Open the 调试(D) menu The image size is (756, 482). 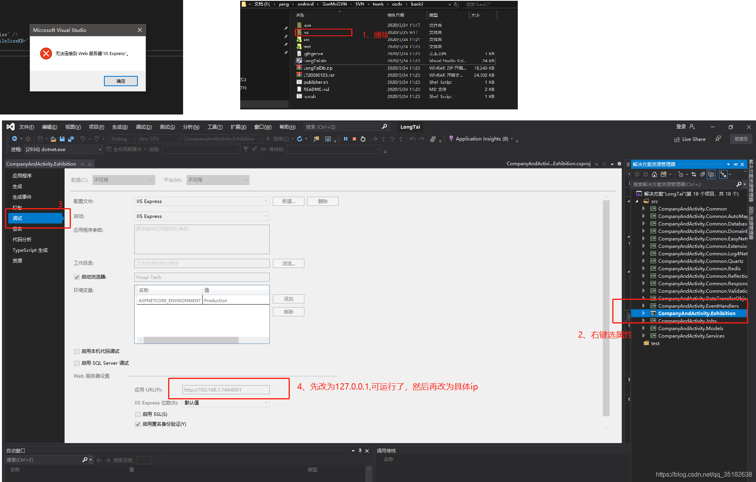click(143, 127)
